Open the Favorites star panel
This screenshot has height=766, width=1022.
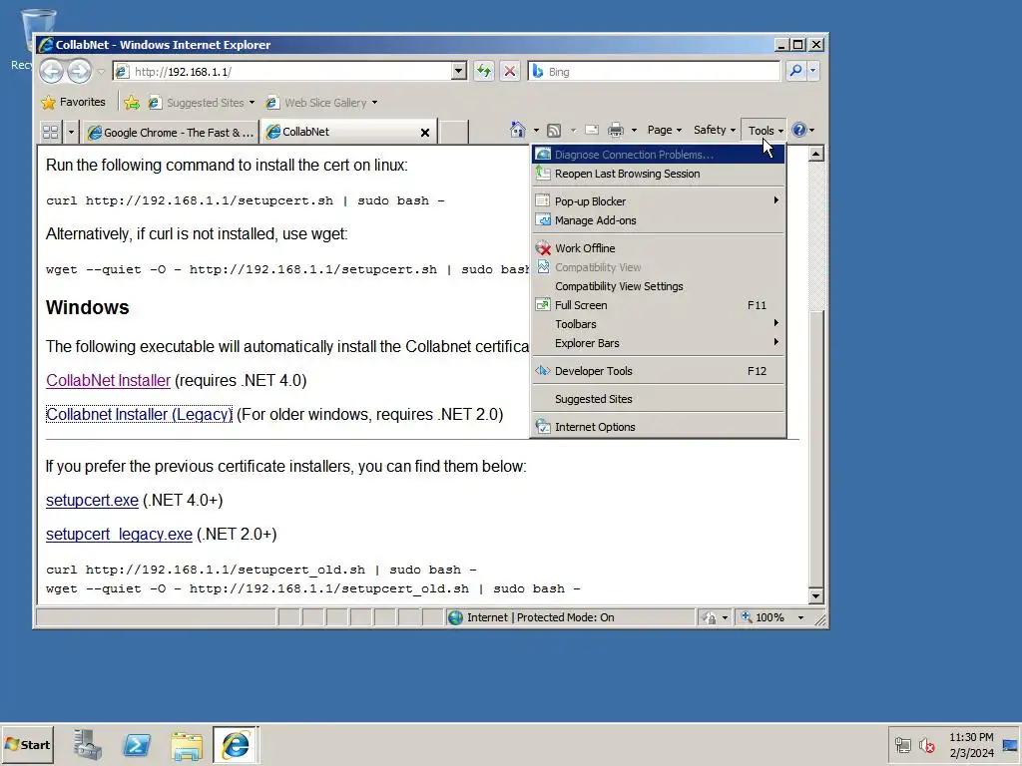coord(73,103)
